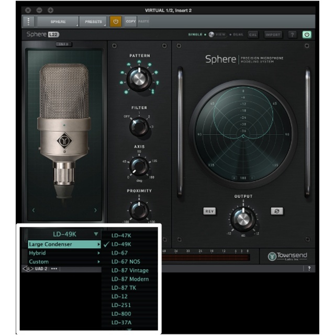Select LD-67 microphone model

(119, 253)
